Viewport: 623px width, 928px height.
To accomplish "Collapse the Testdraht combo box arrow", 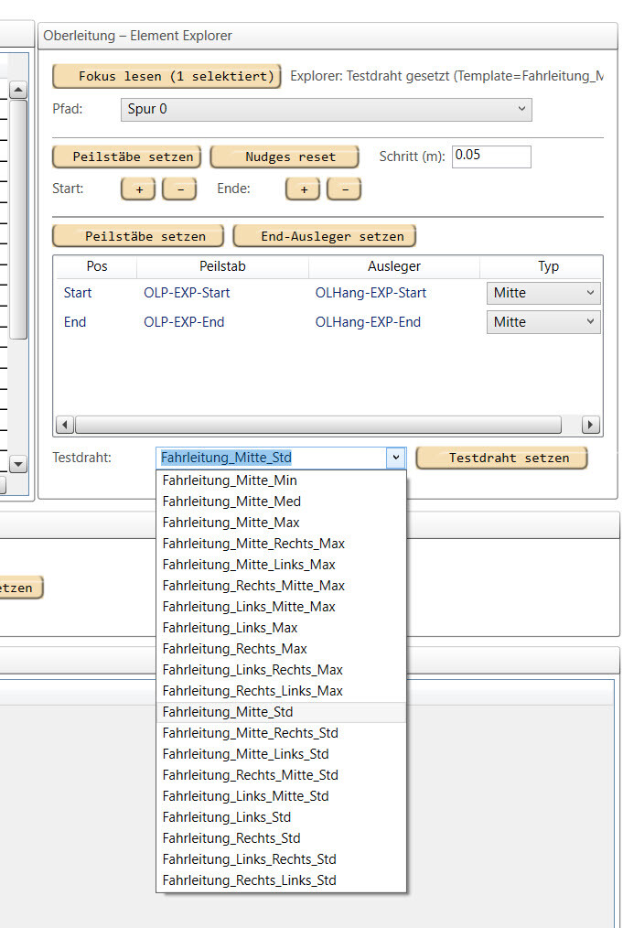I will pos(395,458).
